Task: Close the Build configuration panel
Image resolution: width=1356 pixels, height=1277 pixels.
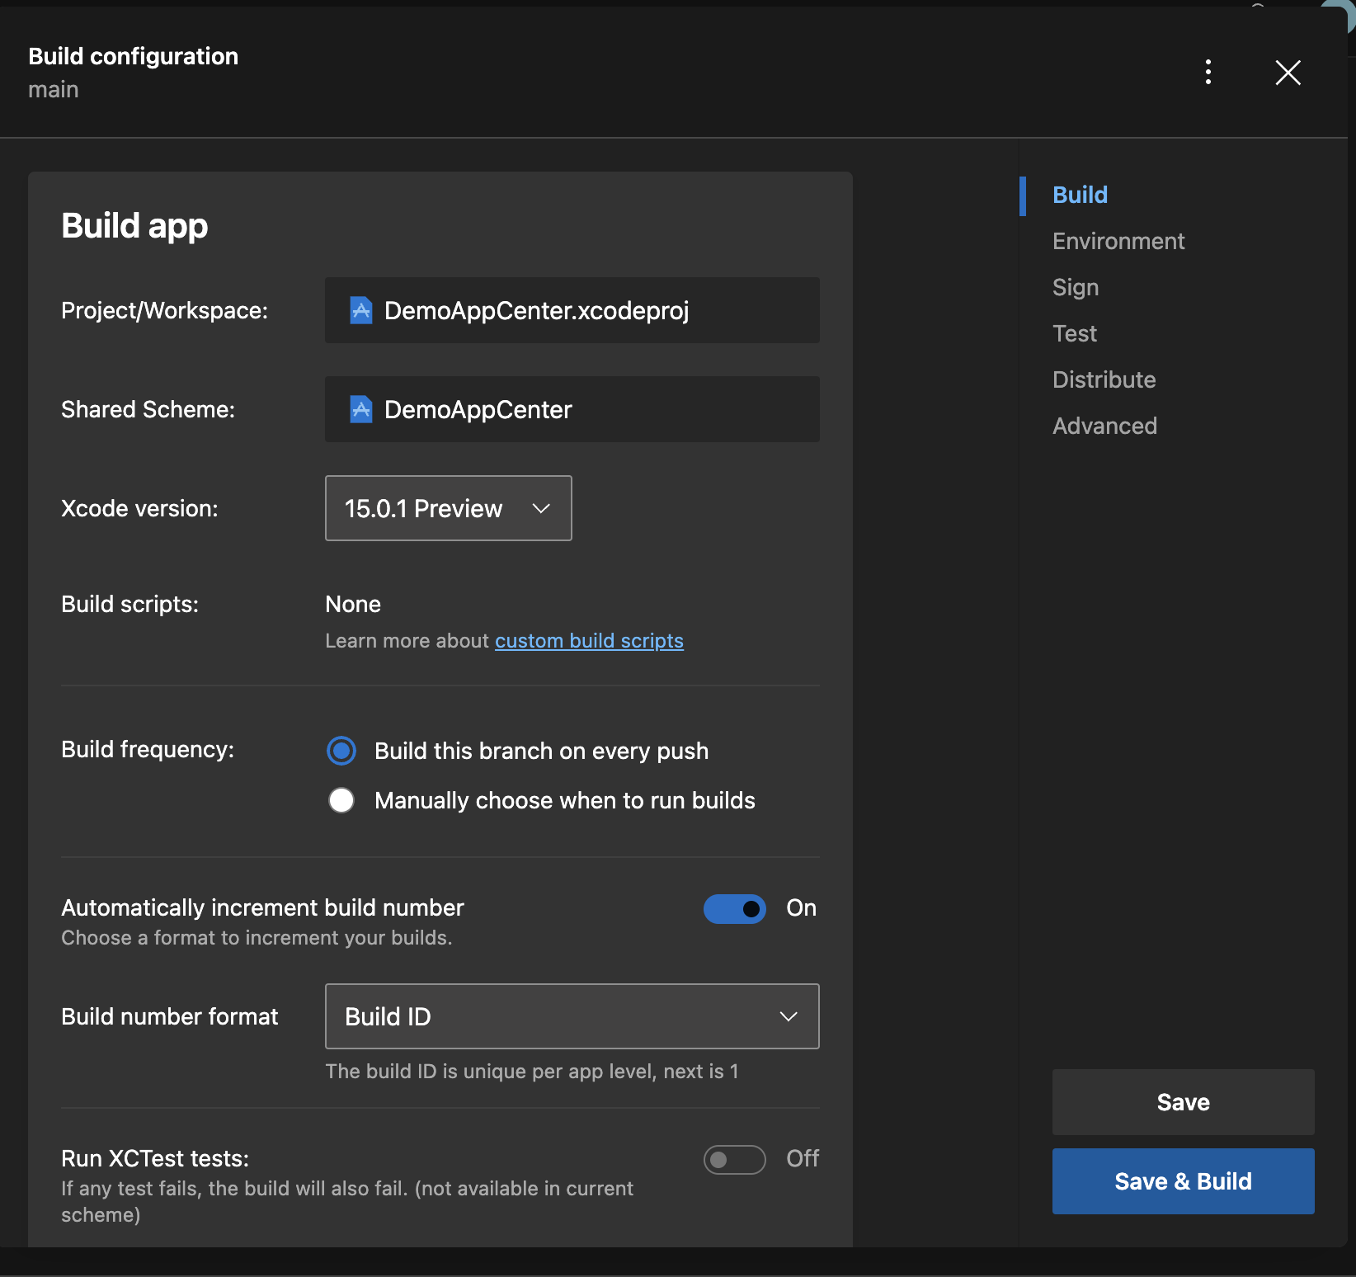Action: coord(1288,73)
